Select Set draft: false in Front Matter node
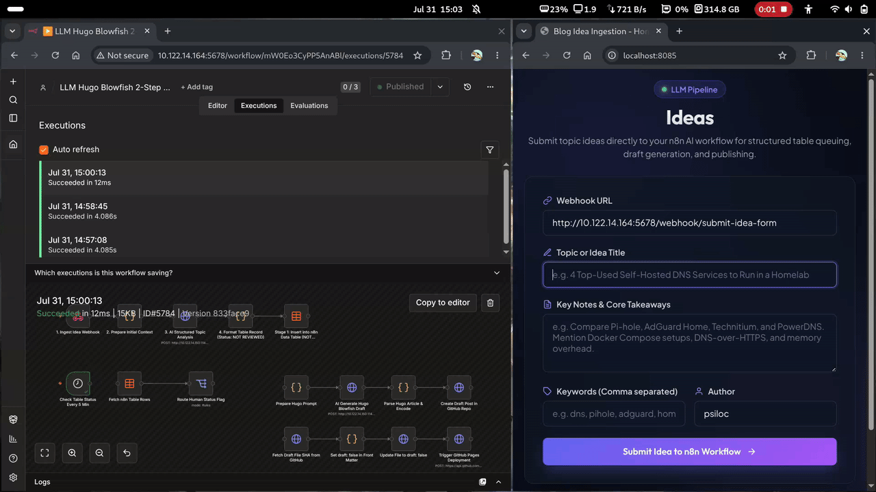The image size is (876, 492). click(352, 439)
